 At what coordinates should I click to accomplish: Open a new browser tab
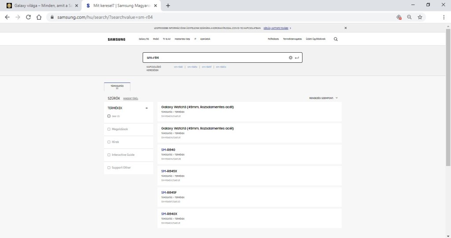pyautogui.click(x=168, y=5)
